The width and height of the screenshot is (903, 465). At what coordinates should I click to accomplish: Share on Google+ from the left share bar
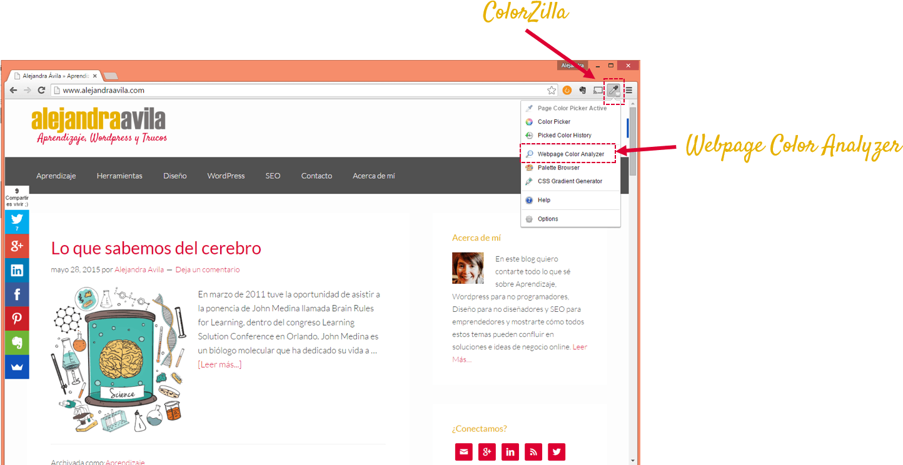coord(17,246)
